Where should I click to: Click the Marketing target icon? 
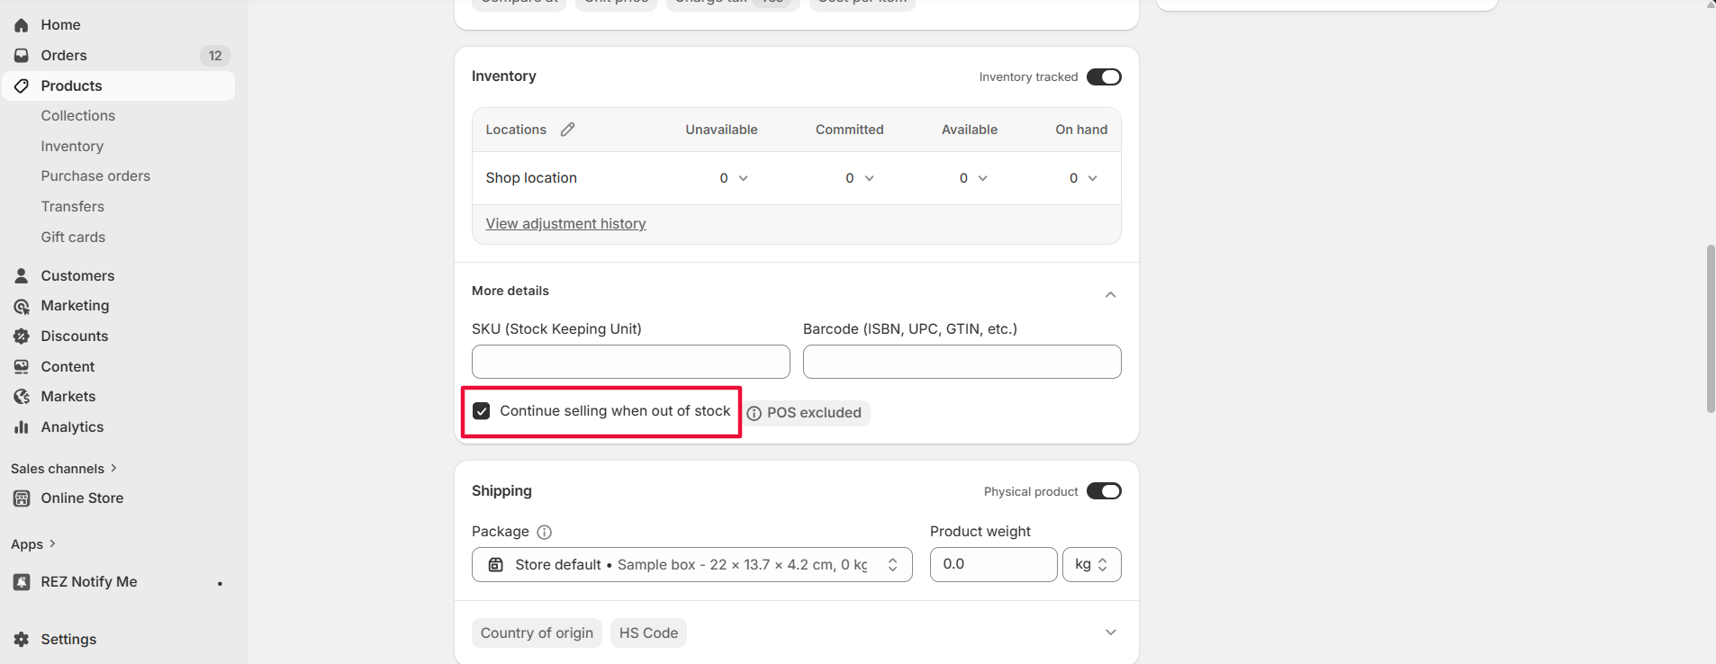(22, 307)
